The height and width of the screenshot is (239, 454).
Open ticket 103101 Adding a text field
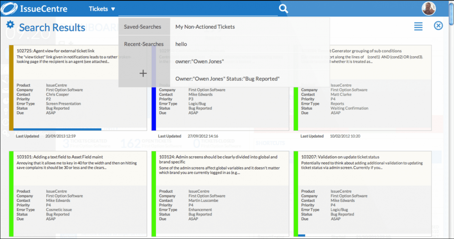click(60, 157)
